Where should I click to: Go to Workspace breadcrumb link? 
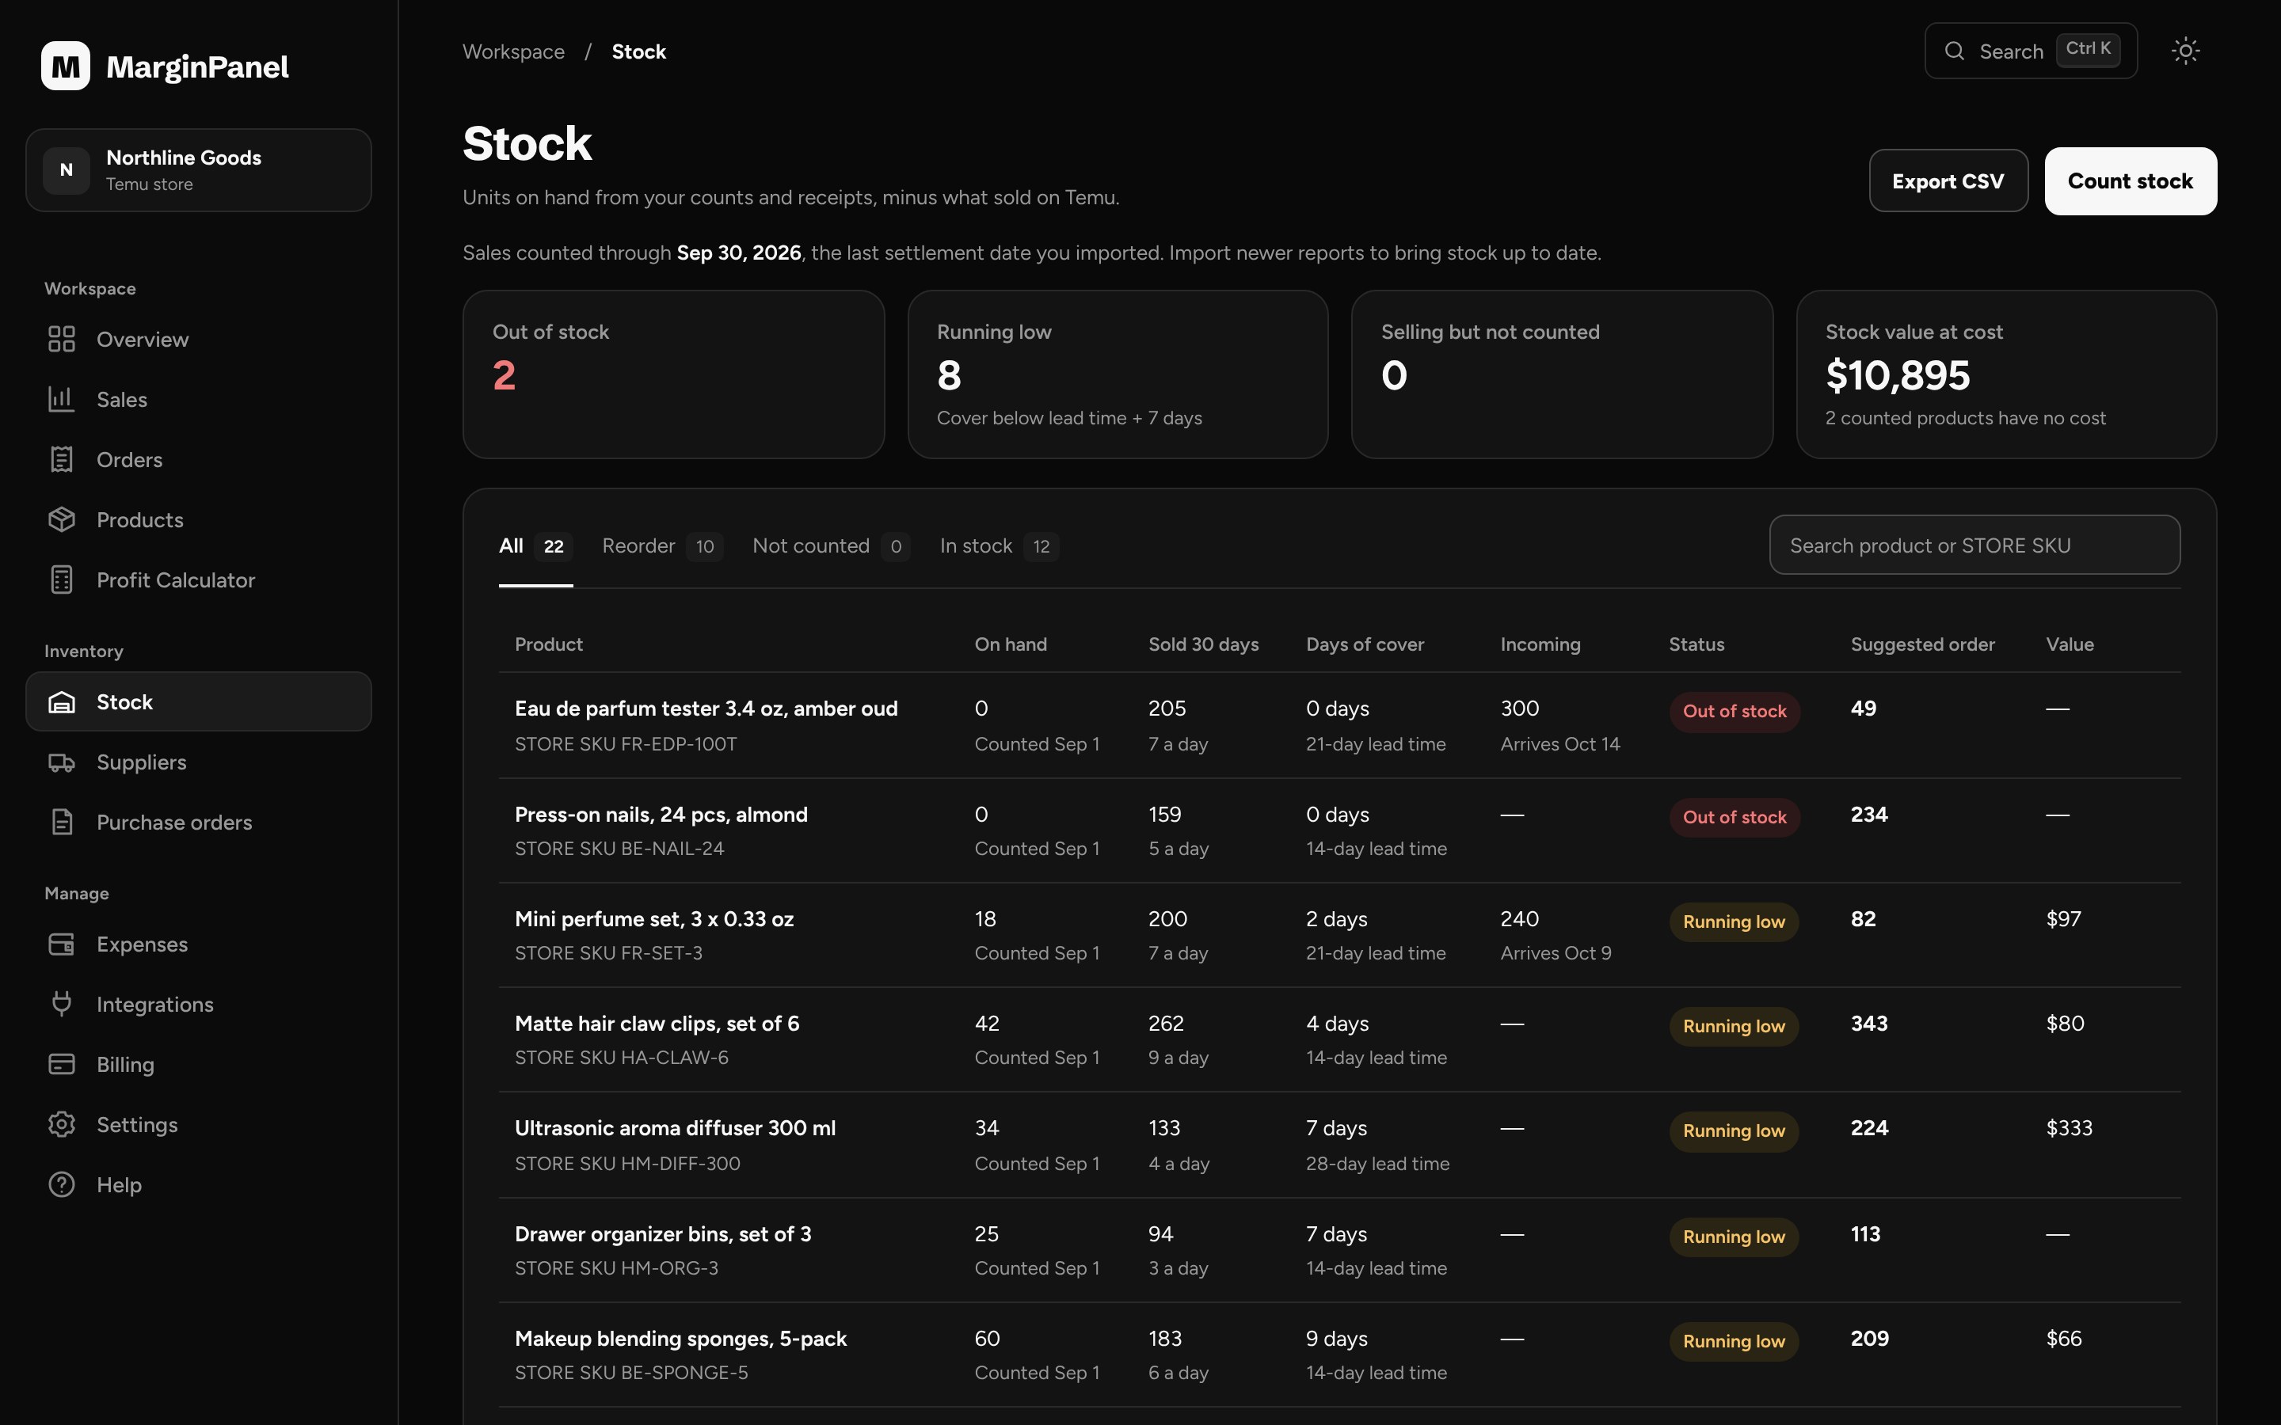(x=514, y=51)
